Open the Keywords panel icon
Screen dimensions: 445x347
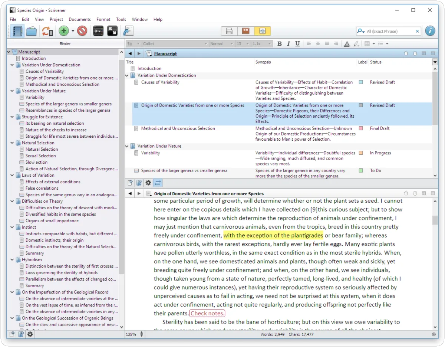98,31
